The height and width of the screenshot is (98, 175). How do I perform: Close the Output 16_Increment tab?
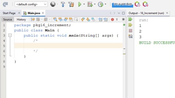tap(167, 13)
